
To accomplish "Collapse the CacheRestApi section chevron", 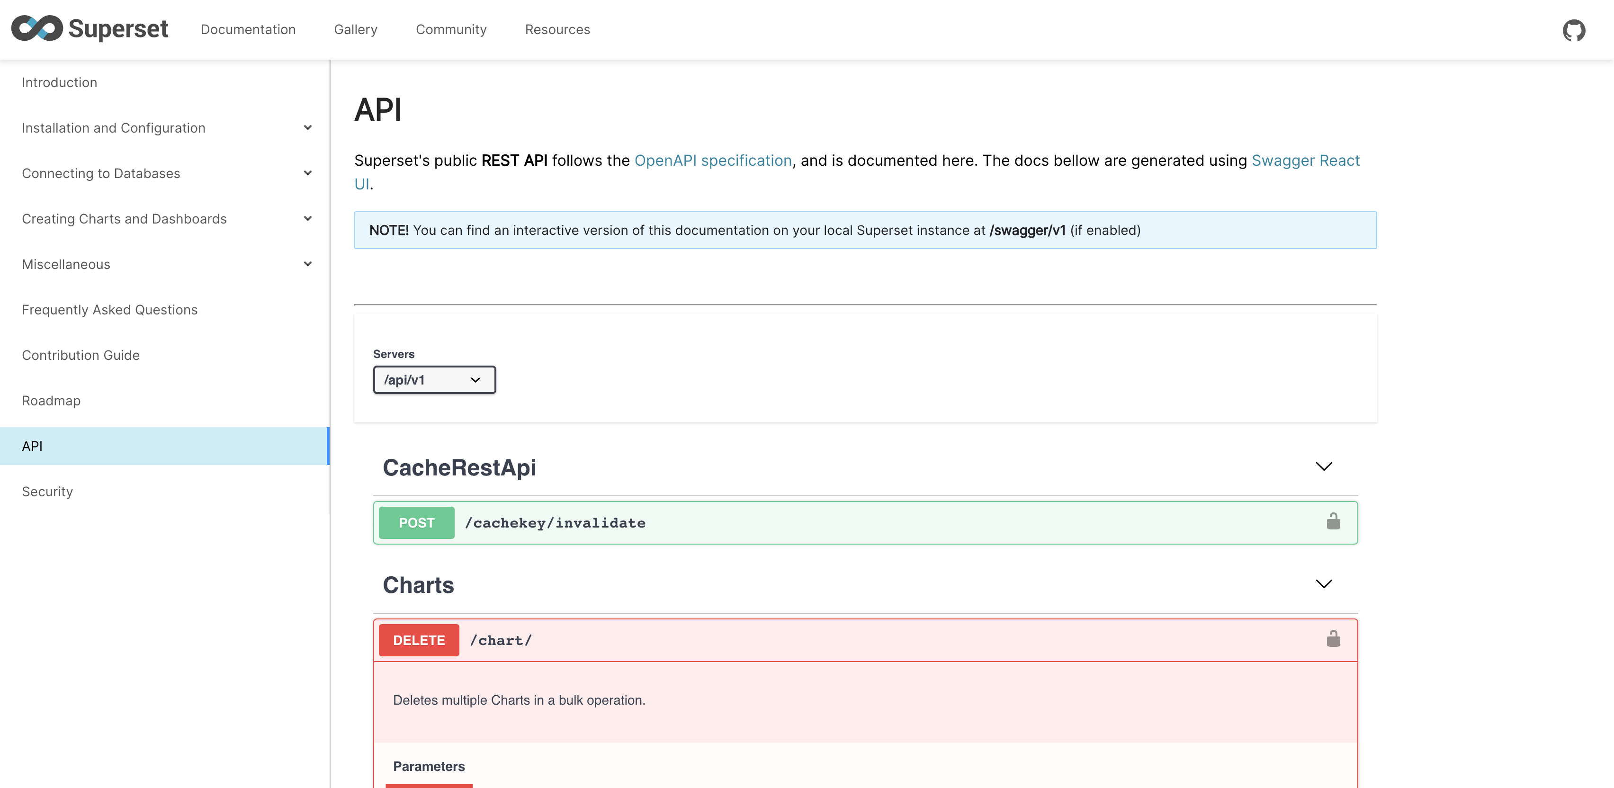I will point(1324,466).
